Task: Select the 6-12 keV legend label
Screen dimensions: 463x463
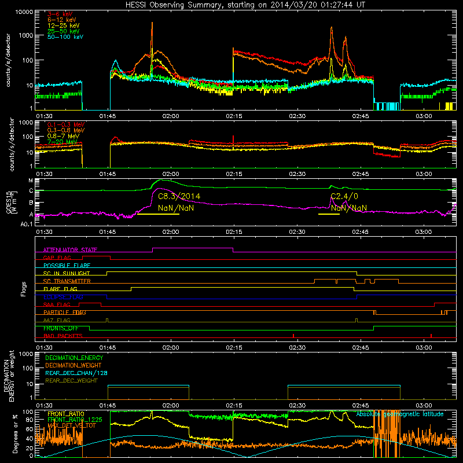Action: pos(62,20)
